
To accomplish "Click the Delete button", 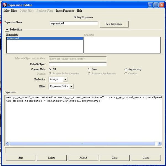I will [x=52, y=158].
